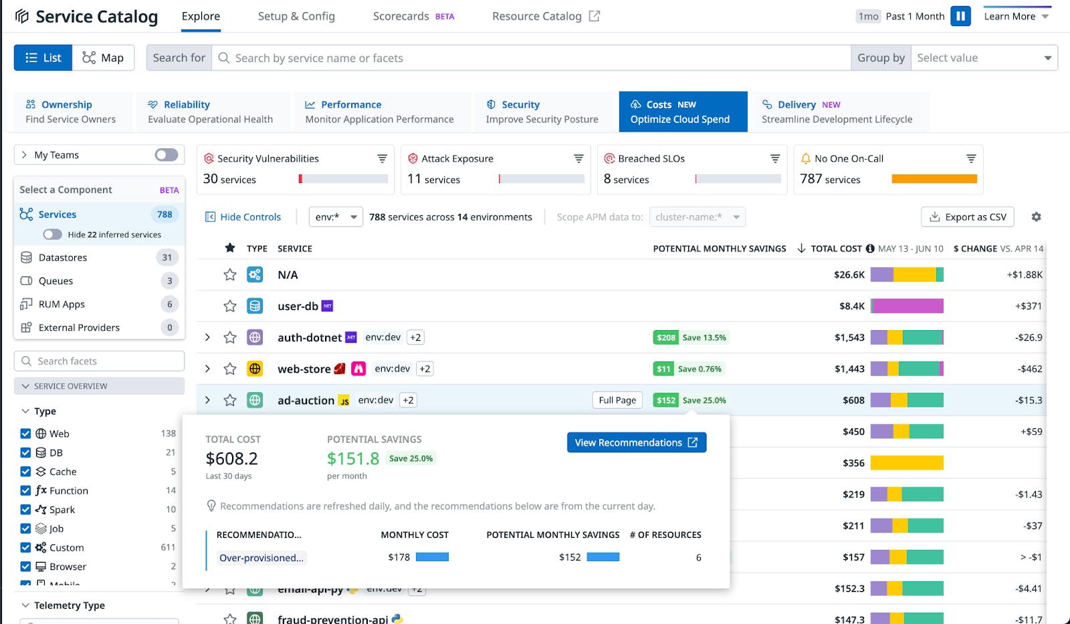Open the Scorecards tab
This screenshot has width=1070, height=624.
401,16
